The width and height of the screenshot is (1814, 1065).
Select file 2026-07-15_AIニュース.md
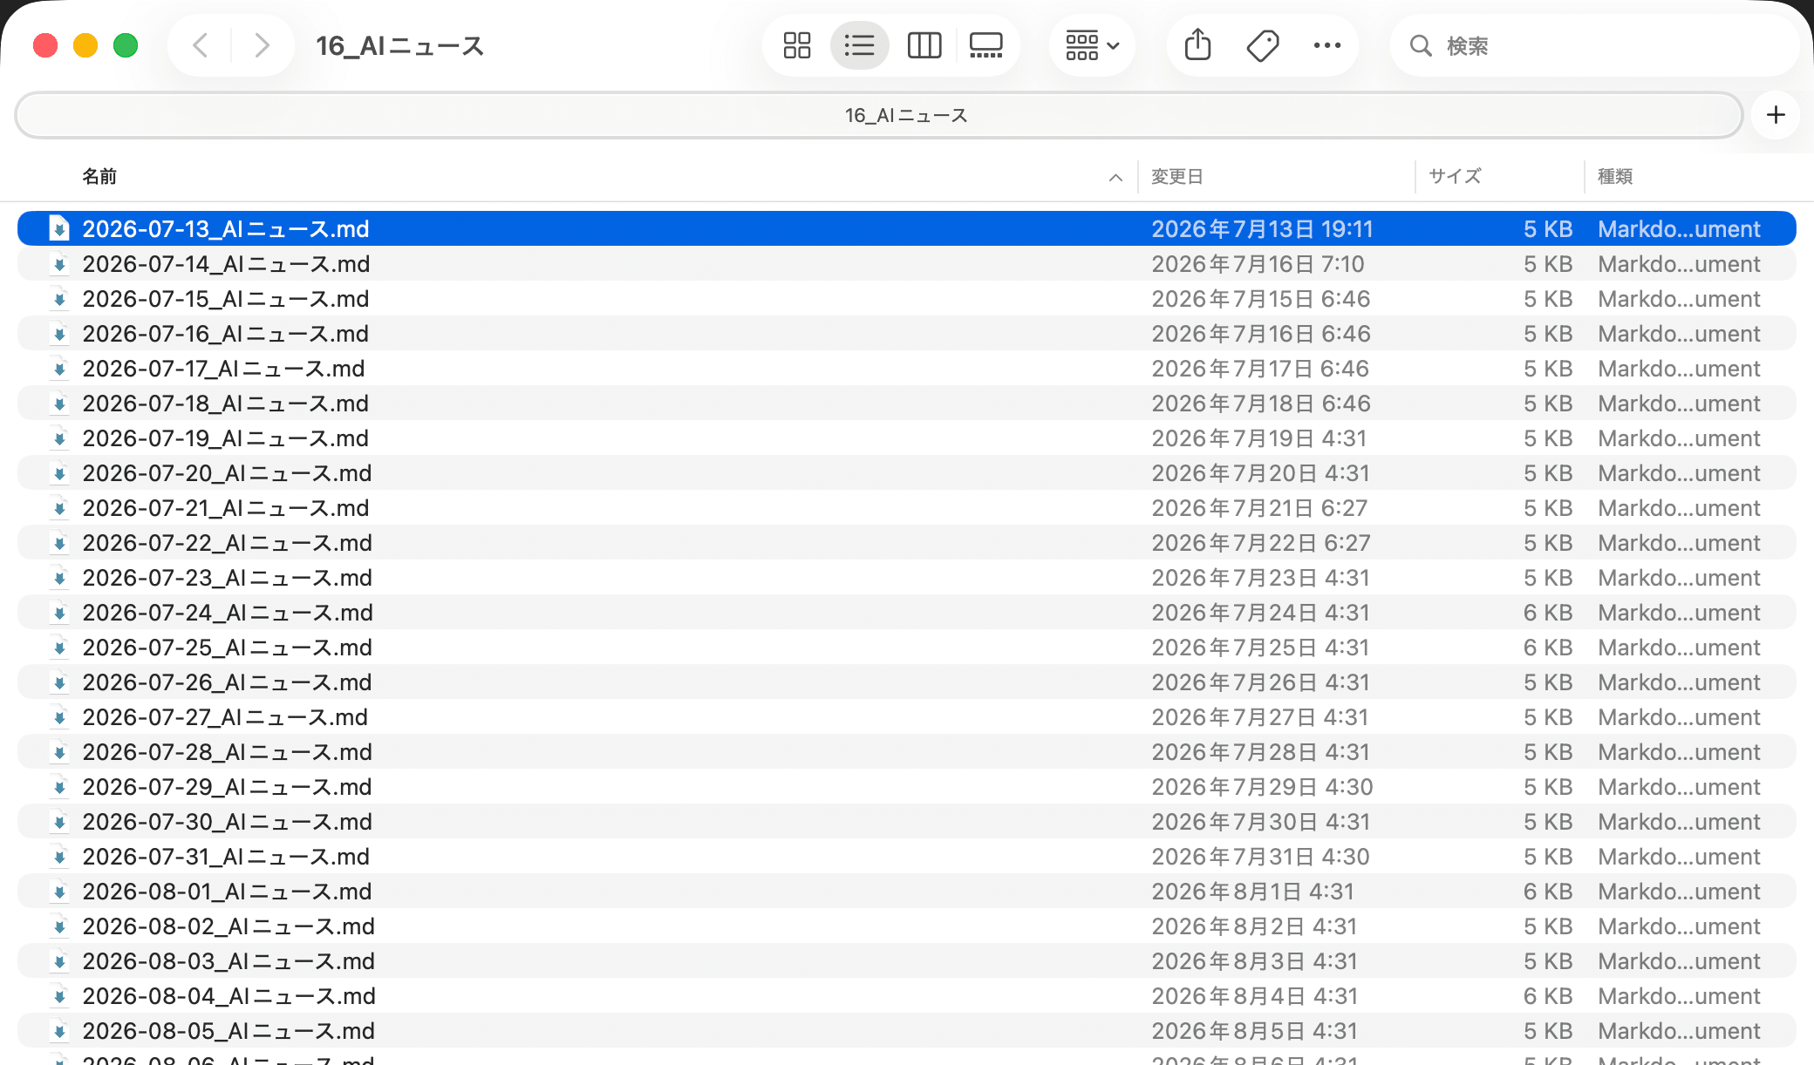[x=907, y=299]
